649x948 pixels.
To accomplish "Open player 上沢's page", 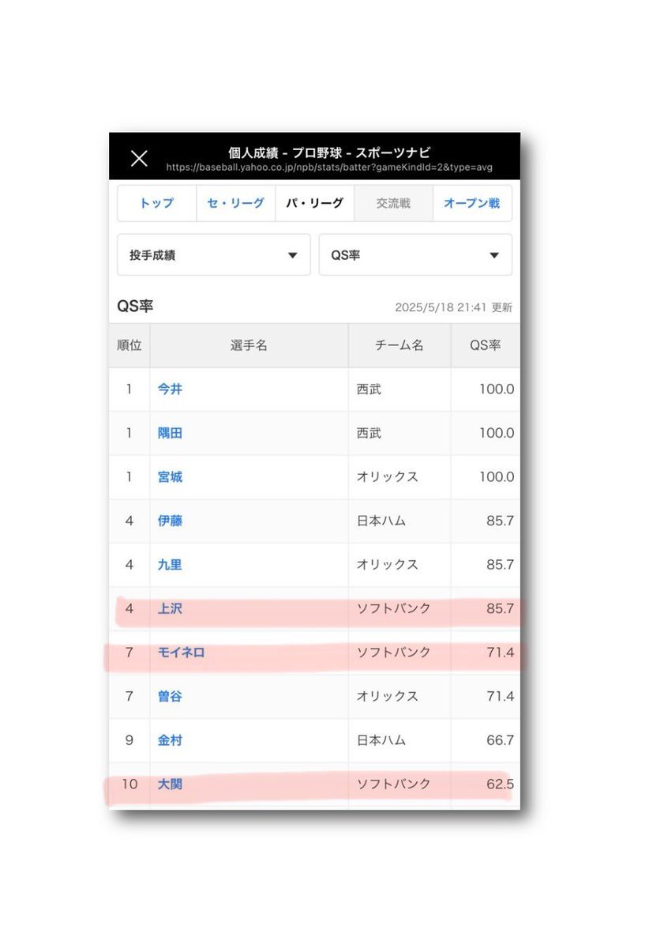I will click(170, 609).
